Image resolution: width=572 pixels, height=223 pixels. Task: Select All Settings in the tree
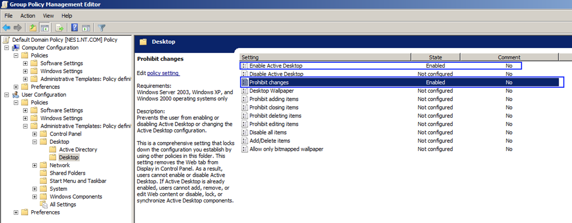point(63,204)
